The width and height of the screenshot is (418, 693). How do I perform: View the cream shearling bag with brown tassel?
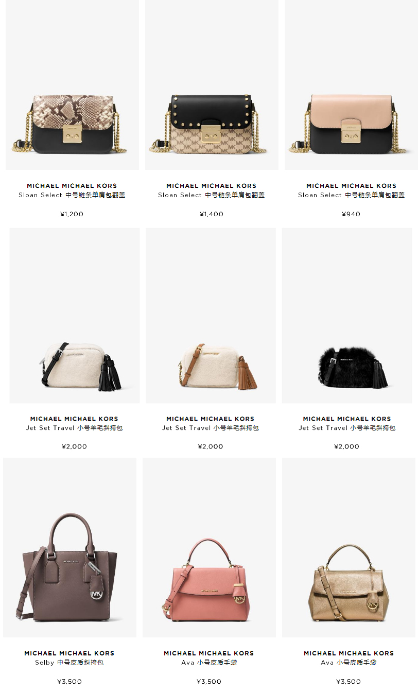[211, 316]
